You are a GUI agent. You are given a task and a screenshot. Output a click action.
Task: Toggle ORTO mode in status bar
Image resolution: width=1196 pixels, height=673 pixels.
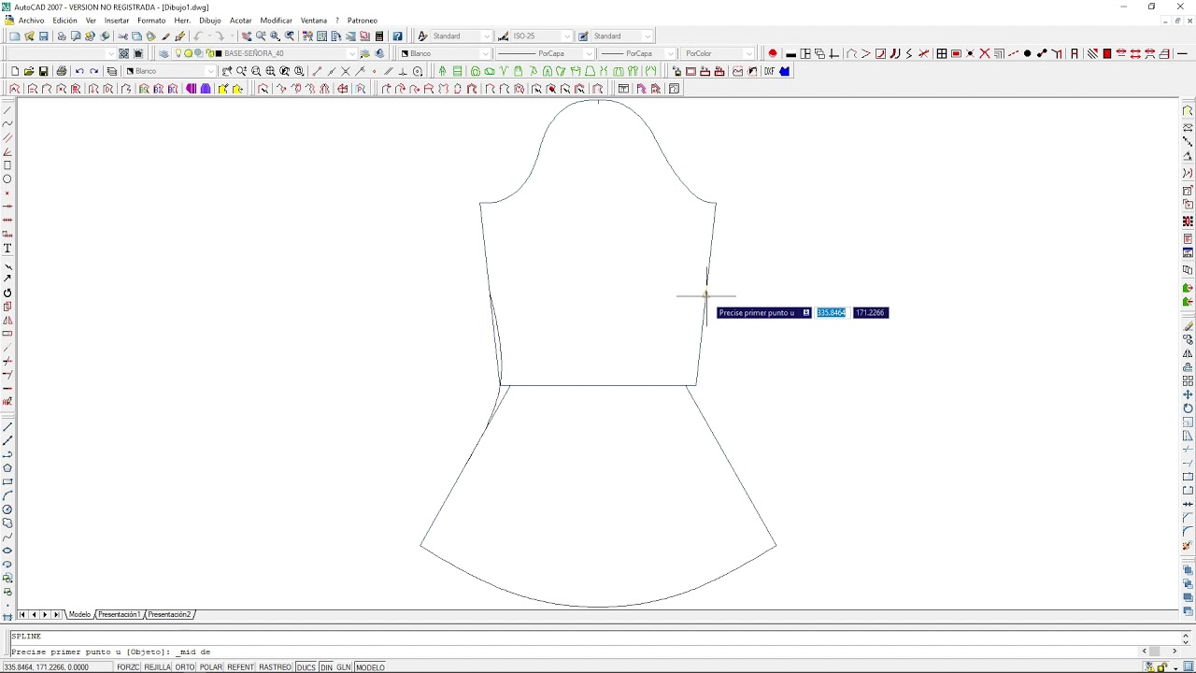(185, 667)
